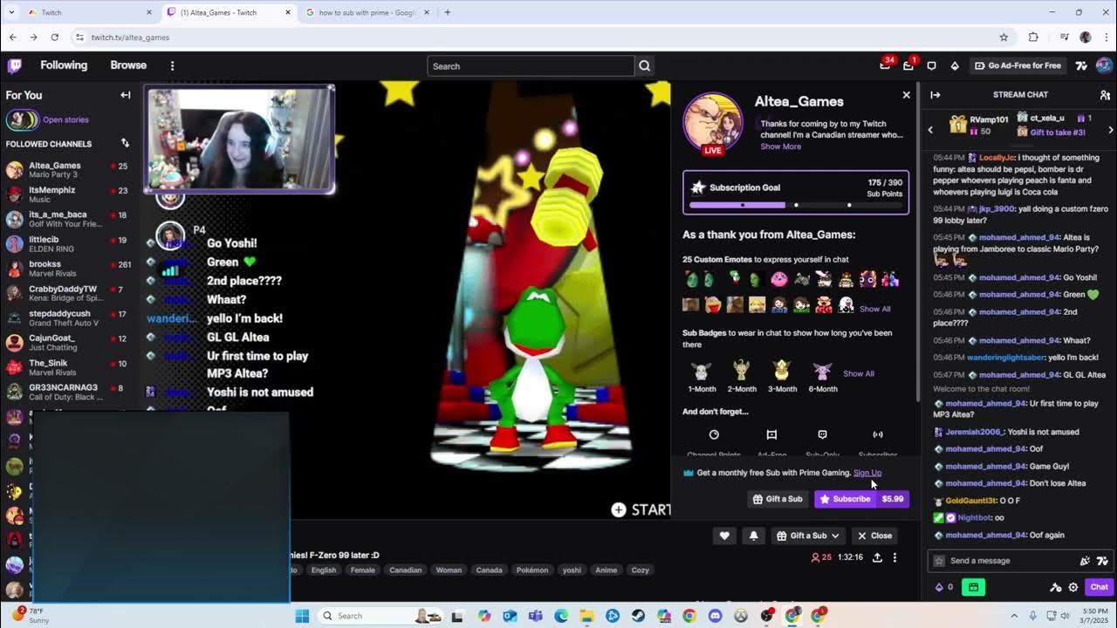Open the stream's three-dot options menu

point(894,557)
